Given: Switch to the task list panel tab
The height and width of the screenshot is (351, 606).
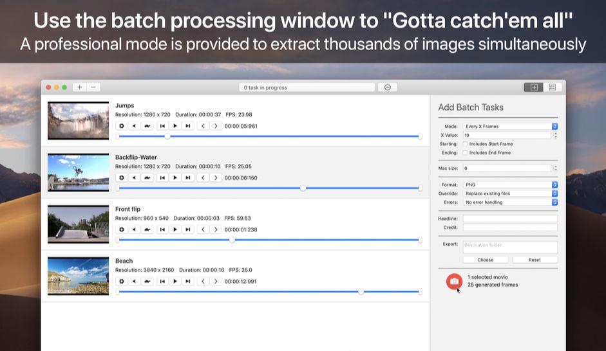Looking at the screenshot, I should tap(551, 87).
